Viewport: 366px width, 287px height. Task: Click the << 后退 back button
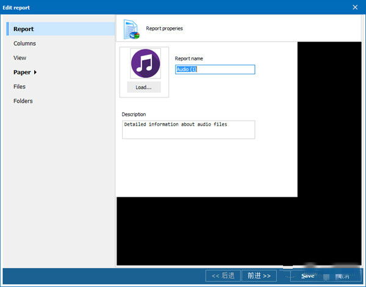[223, 276]
